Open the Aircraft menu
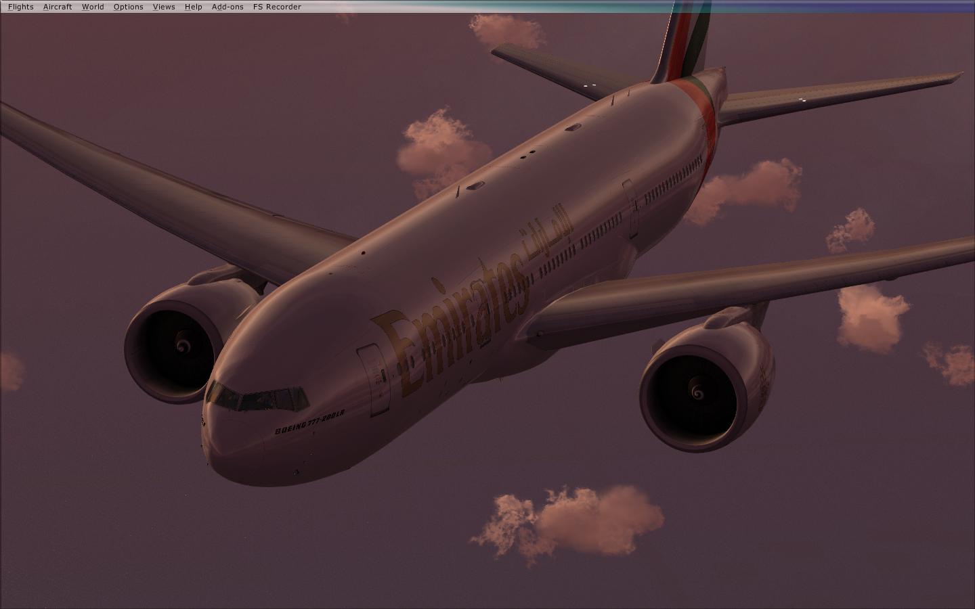975x609 pixels. click(x=58, y=7)
